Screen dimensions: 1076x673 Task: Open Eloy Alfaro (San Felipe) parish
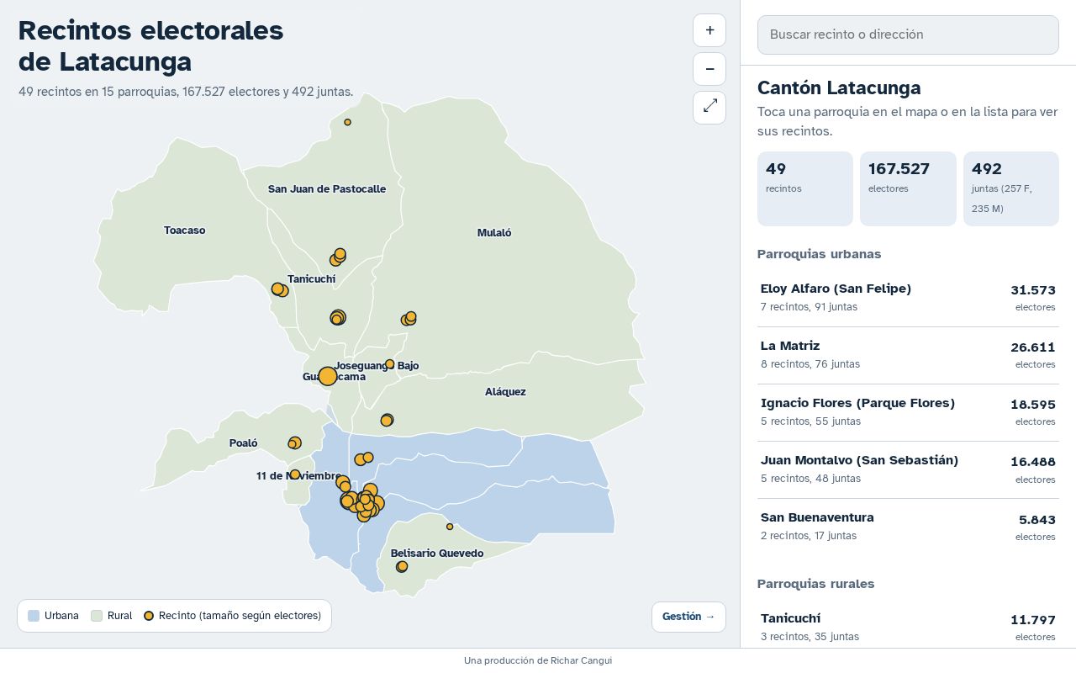tap(908, 298)
